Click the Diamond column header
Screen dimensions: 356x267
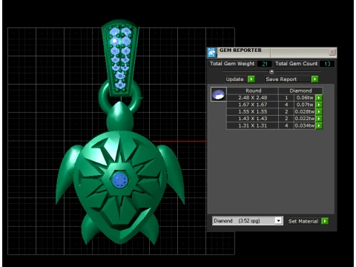click(x=300, y=90)
